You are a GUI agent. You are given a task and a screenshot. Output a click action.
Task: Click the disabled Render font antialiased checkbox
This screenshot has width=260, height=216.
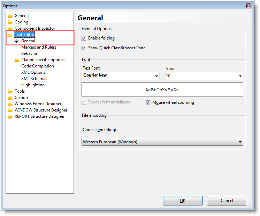84,102
